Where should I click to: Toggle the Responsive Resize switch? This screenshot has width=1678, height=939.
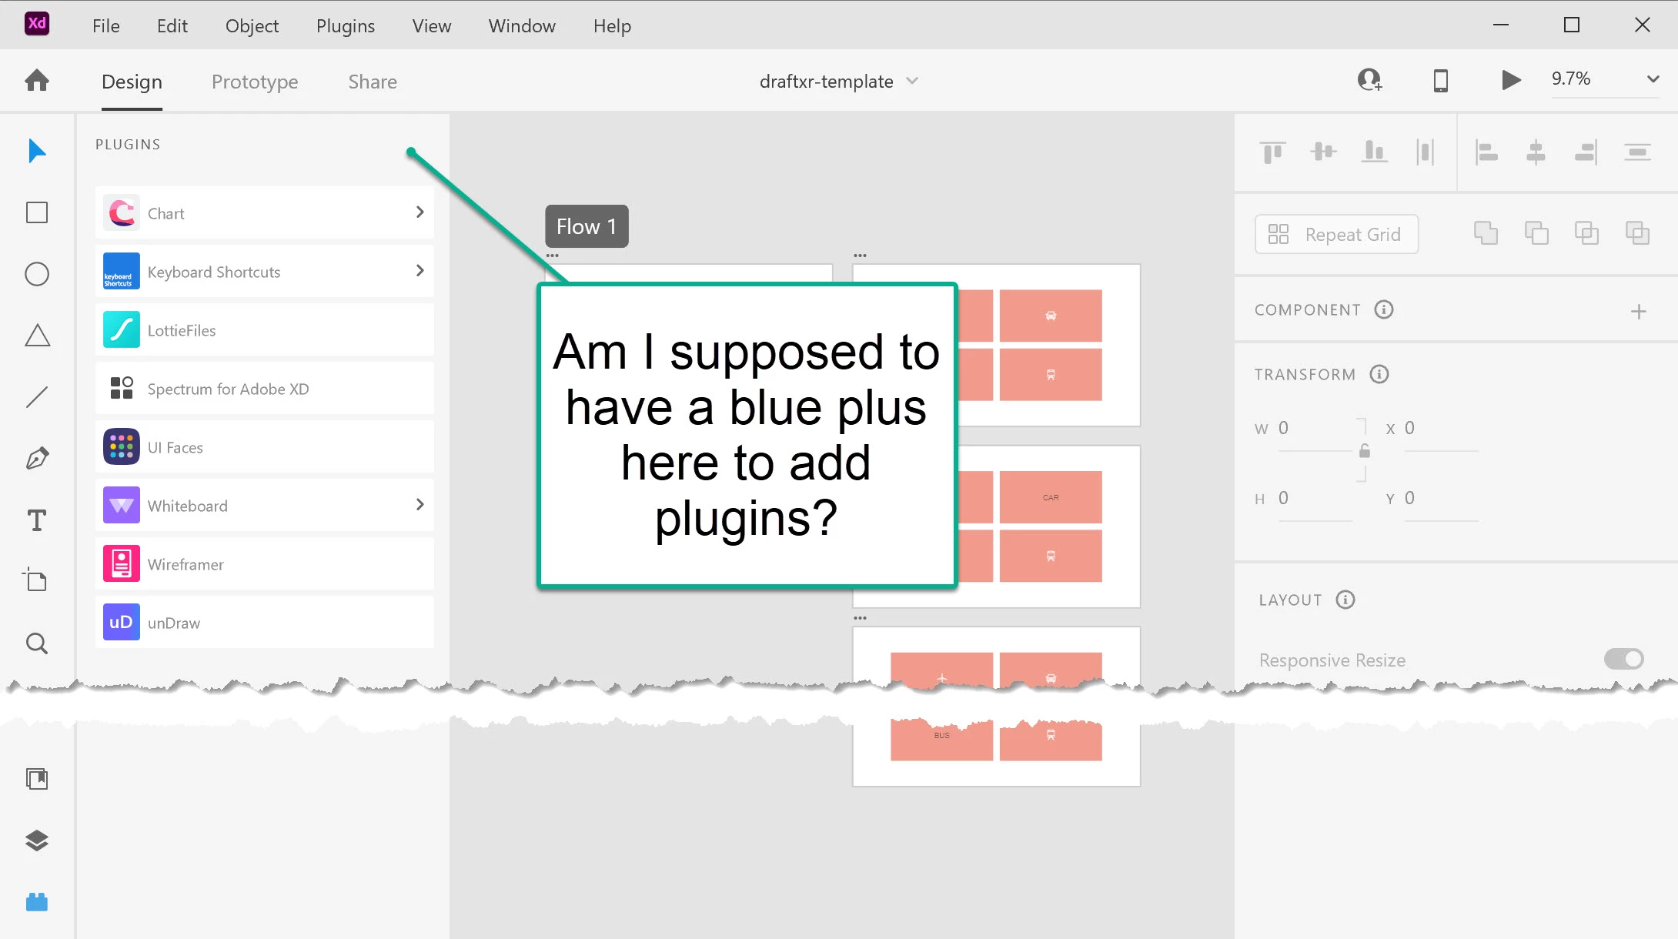pyautogui.click(x=1623, y=659)
